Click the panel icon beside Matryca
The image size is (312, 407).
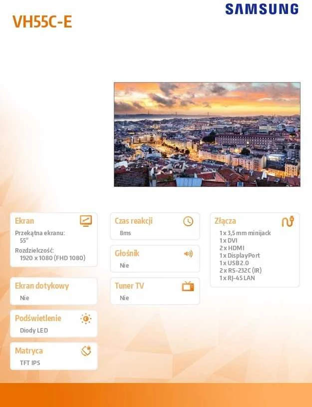tap(86, 351)
